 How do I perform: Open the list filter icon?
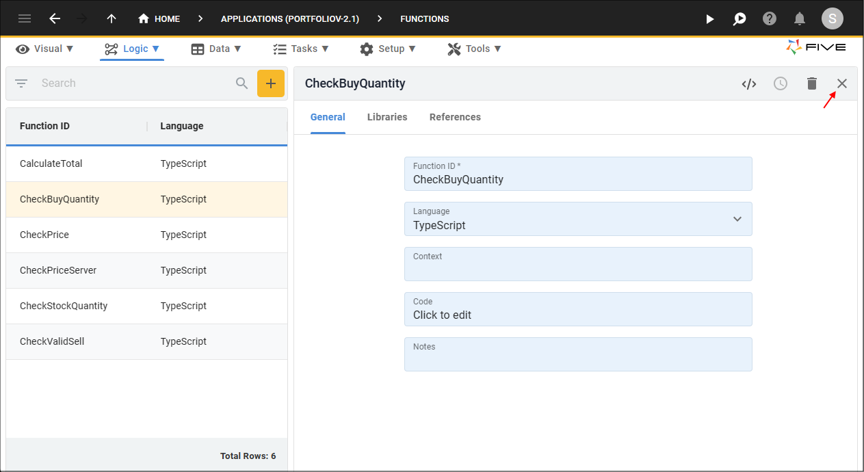pyautogui.click(x=21, y=83)
